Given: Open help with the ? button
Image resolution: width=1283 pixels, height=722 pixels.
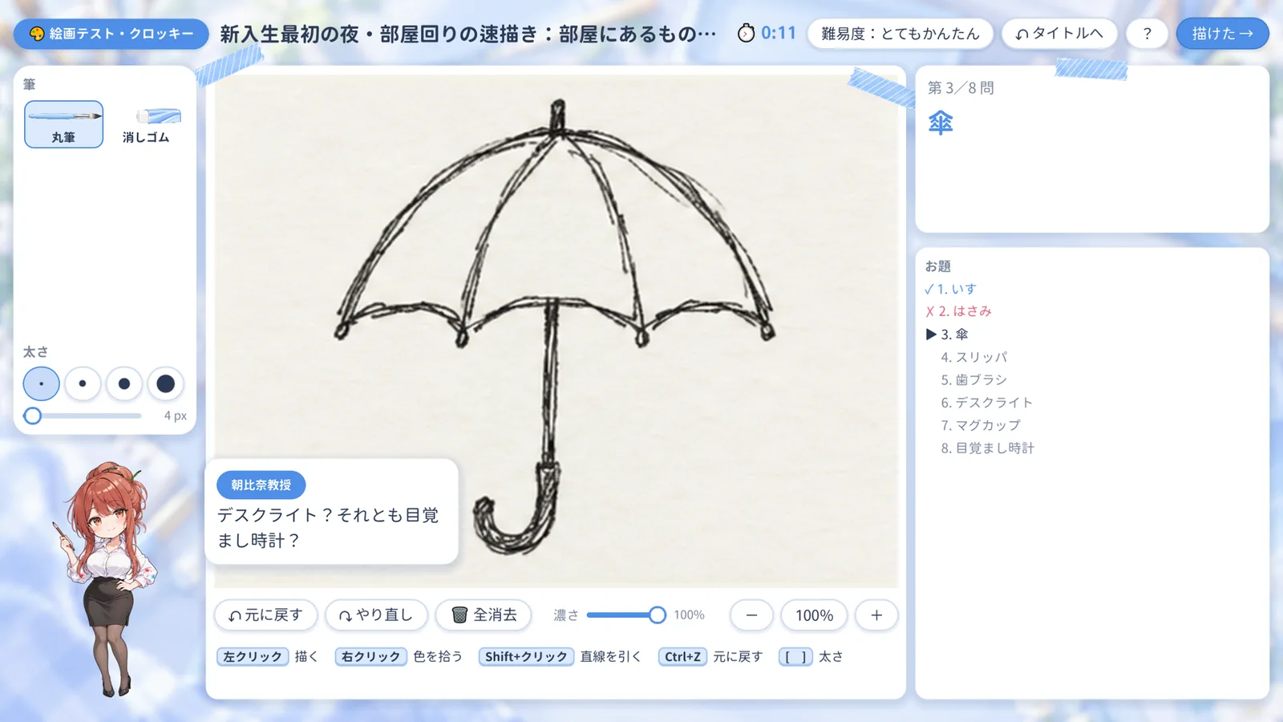Looking at the screenshot, I should pyautogui.click(x=1147, y=34).
